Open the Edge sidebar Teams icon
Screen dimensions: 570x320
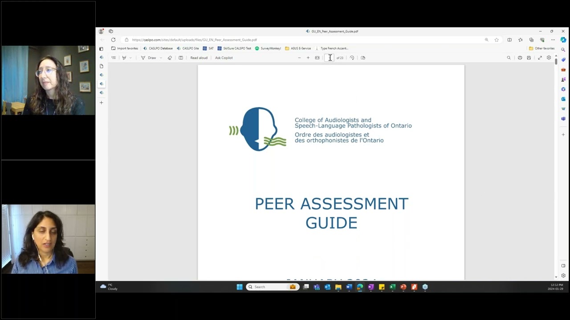pos(563,119)
